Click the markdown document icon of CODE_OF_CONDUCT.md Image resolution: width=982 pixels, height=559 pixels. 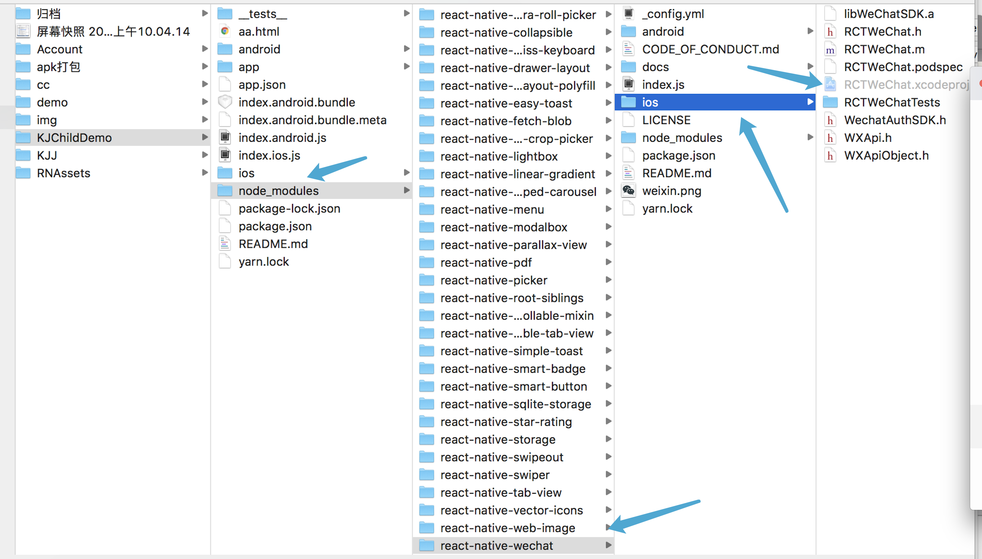click(x=628, y=49)
